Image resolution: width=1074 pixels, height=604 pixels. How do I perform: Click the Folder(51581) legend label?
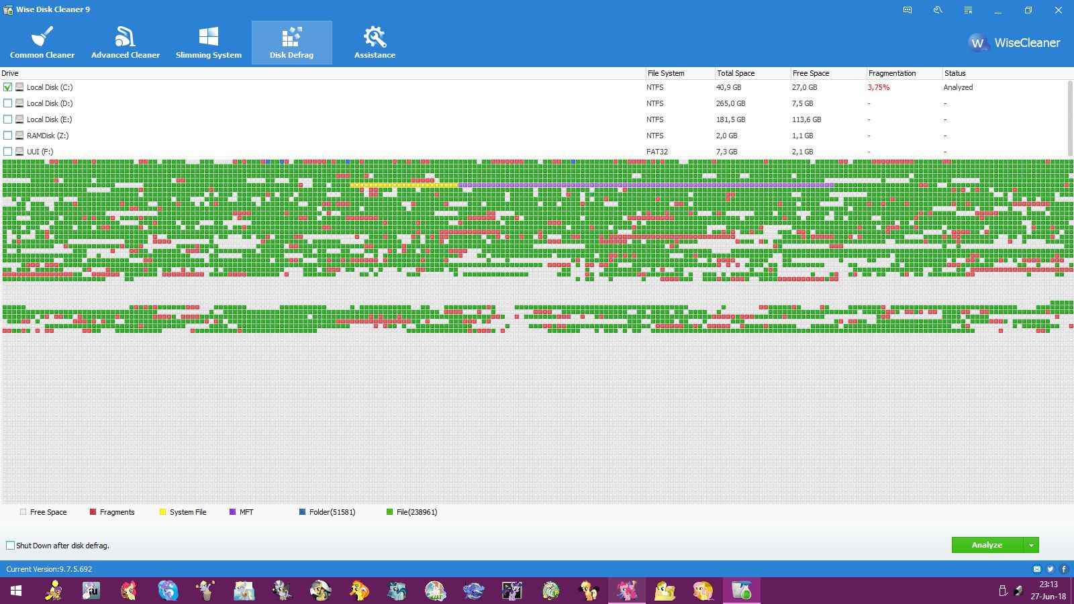pos(332,512)
